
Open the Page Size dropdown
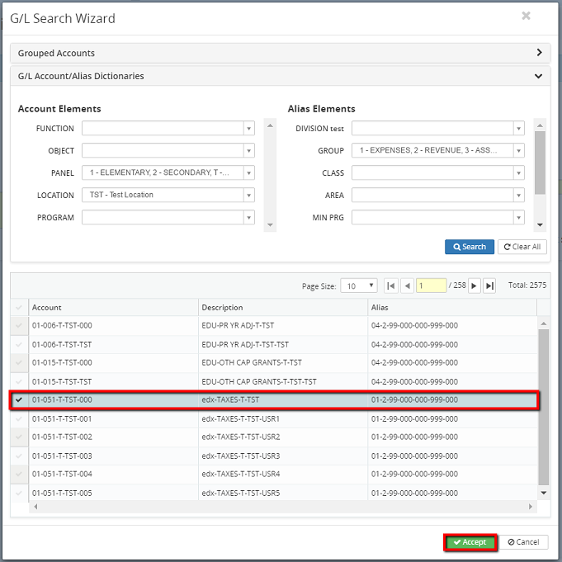click(371, 286)
